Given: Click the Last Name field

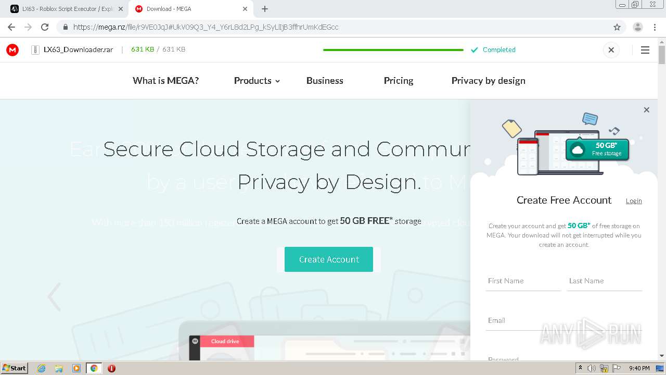Looking at the screenshot, I should [604, 281].
